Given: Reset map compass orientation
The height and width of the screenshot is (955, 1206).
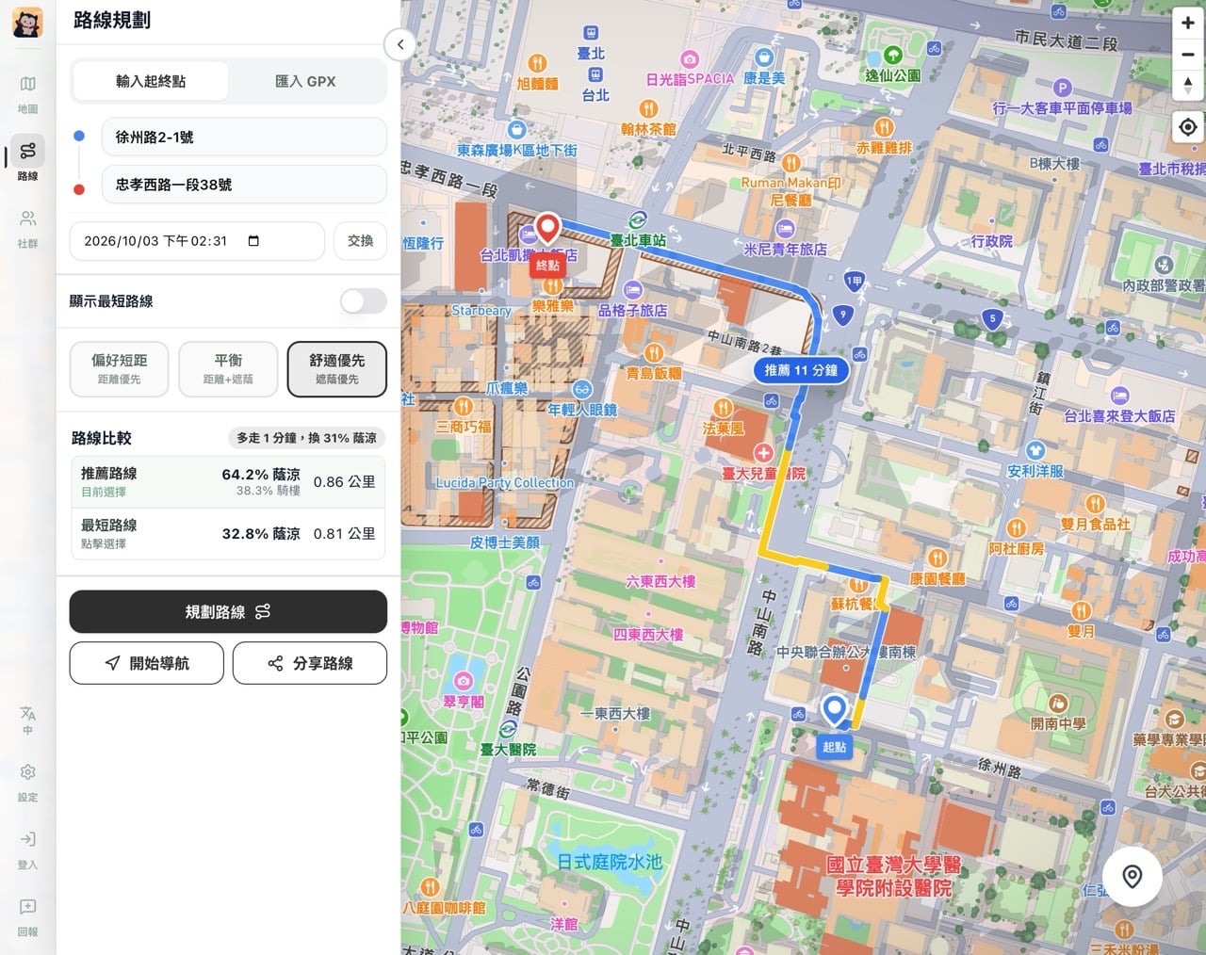Looking at the screenshot, I should pyautogui.click(x=1187, y=86).
